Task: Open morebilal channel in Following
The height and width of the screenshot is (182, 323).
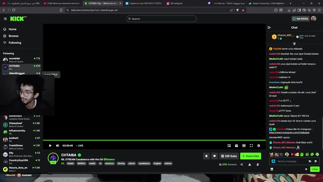Action: [21, 60]
